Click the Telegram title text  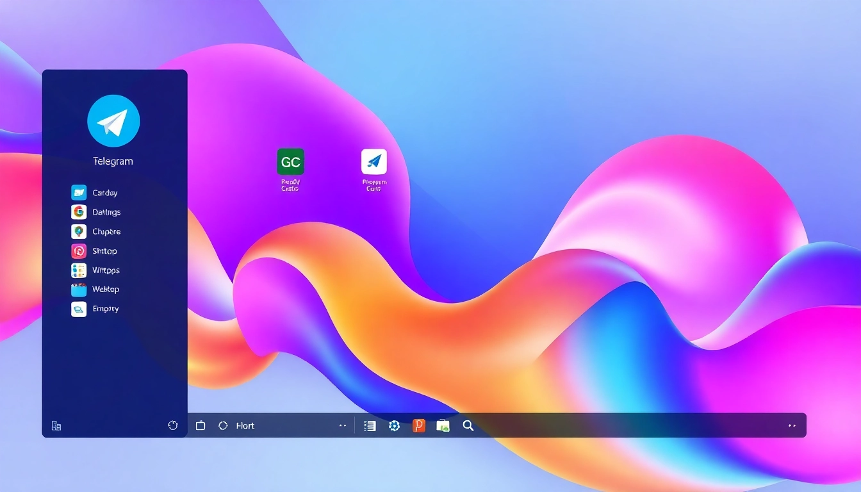point(113,161)
